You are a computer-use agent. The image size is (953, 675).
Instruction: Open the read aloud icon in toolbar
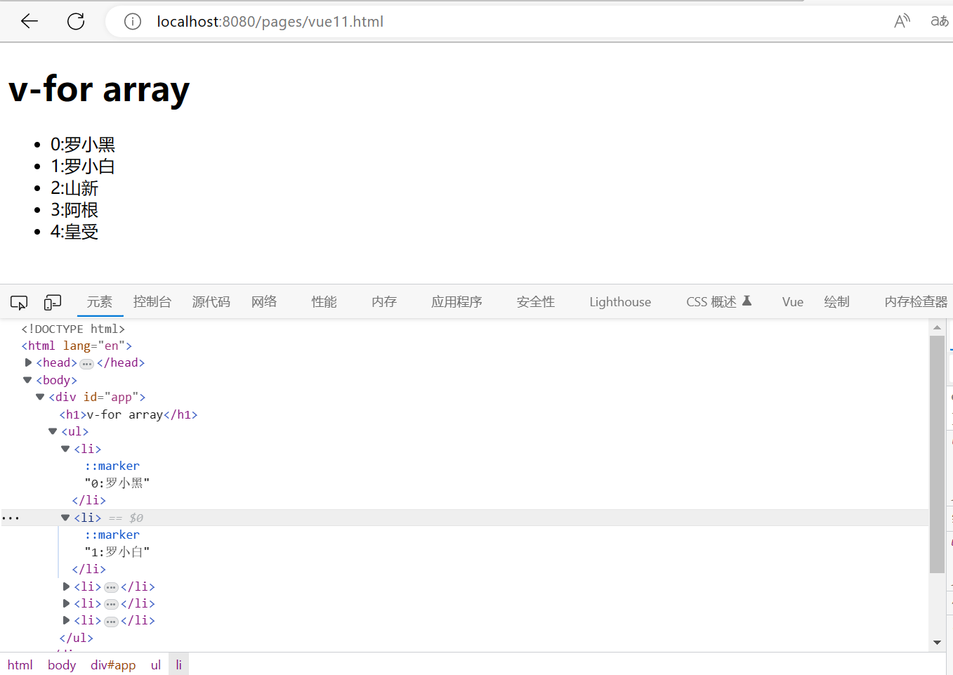click(902, 21)
